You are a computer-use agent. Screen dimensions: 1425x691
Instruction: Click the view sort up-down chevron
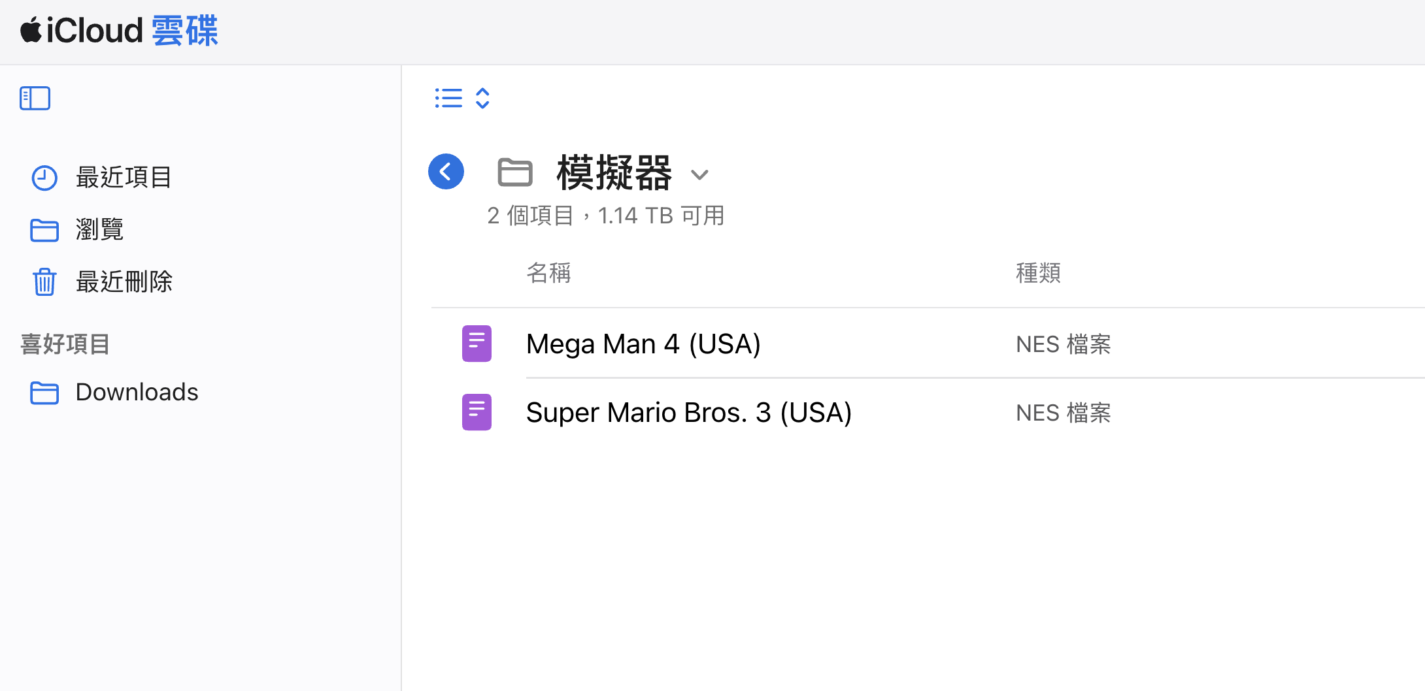[482, 99]
